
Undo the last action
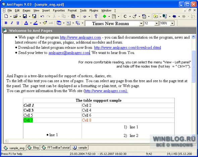(42, 16)
